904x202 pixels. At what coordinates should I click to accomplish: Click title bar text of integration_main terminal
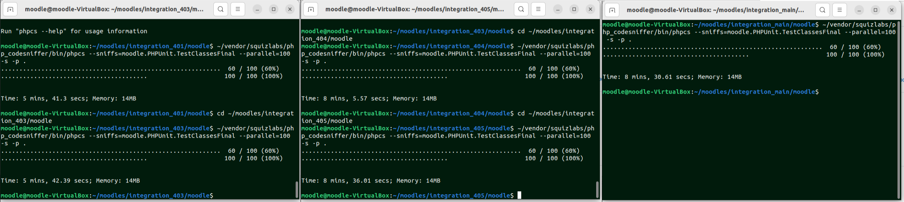pyautogui.click(x=715, y=10)
